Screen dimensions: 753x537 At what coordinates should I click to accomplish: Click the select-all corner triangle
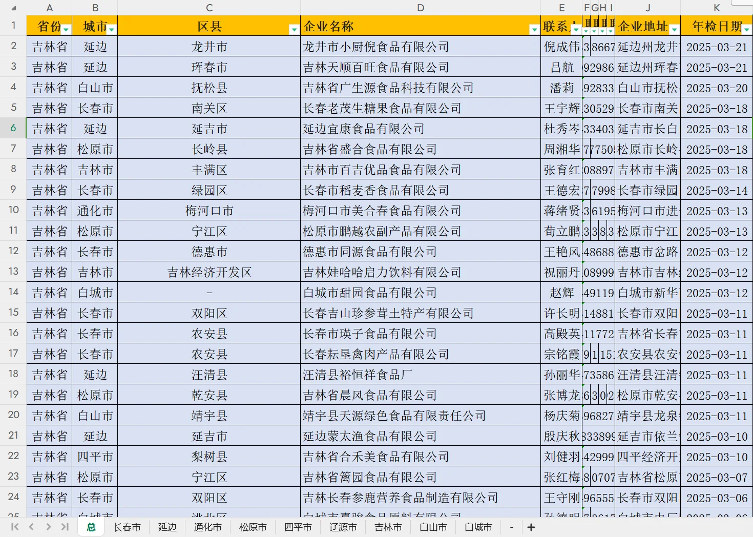(x=13, y=8)
